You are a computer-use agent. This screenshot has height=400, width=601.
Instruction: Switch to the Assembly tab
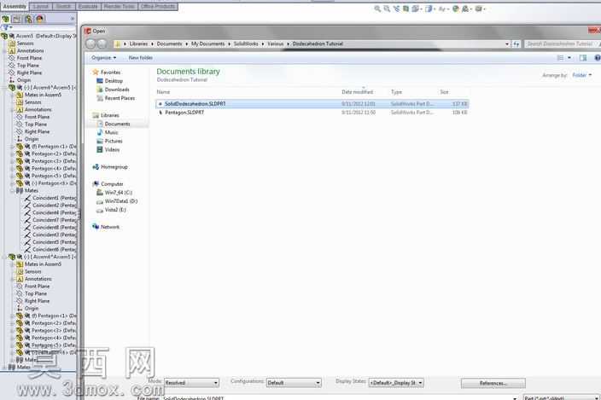pyautogui.click(x=15, y=7)
